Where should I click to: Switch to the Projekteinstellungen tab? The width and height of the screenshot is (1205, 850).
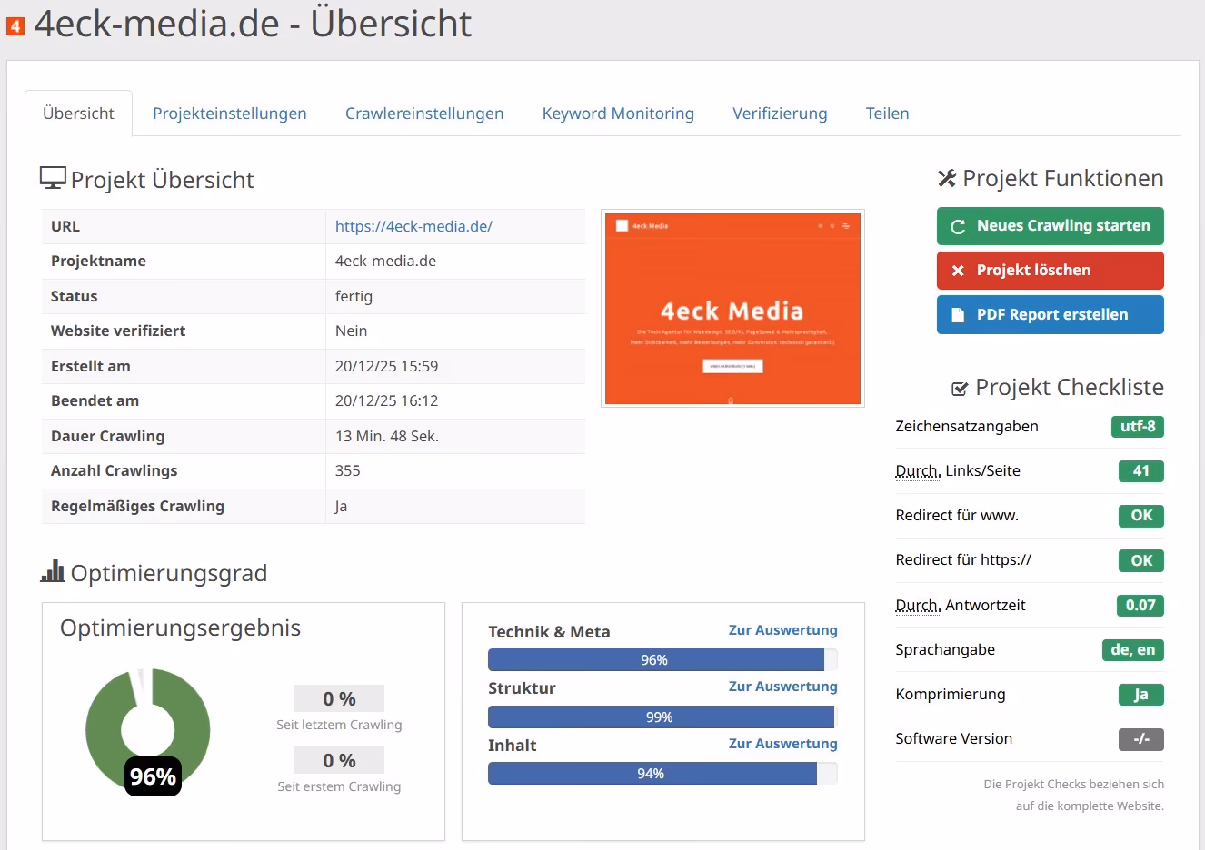coord(229,113)
